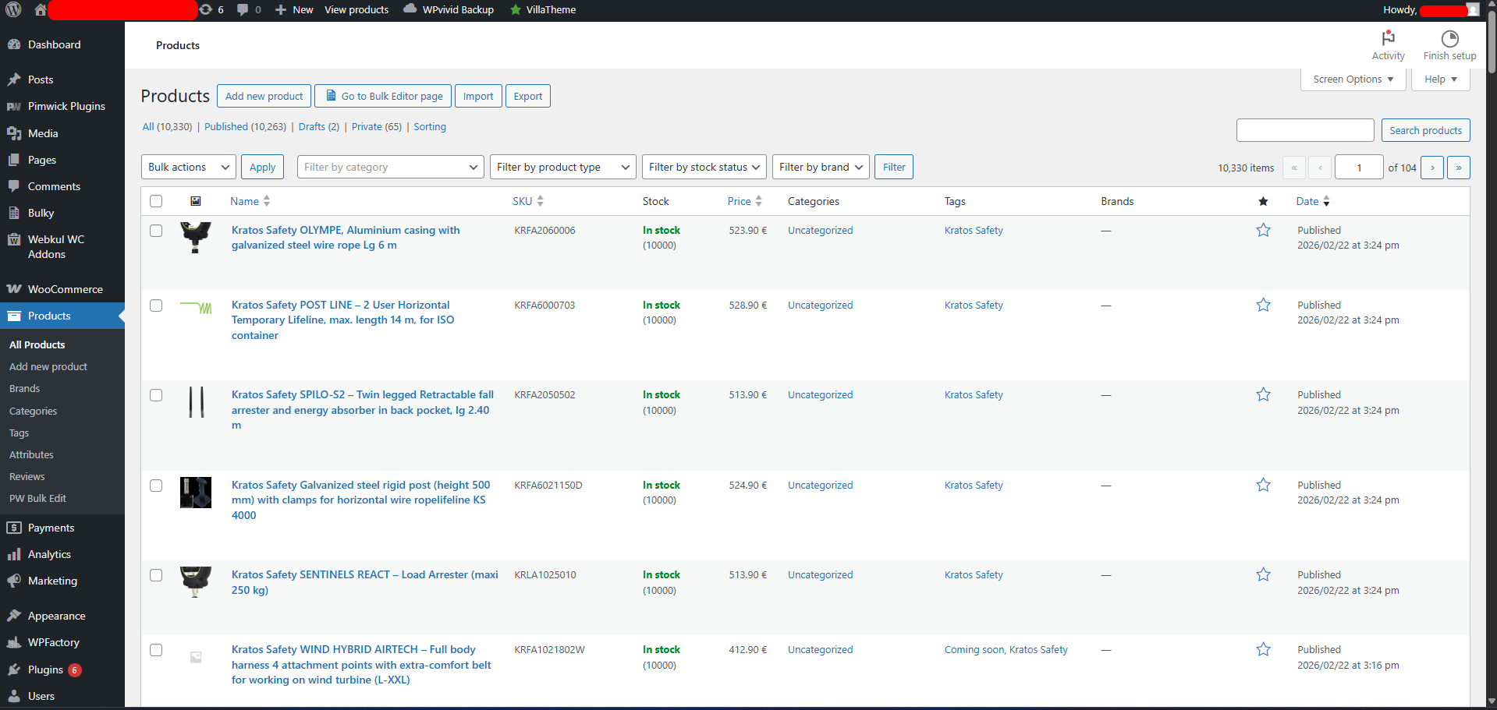
Task: Click the WordPress logo icon in admin bar
Action: 13,10
